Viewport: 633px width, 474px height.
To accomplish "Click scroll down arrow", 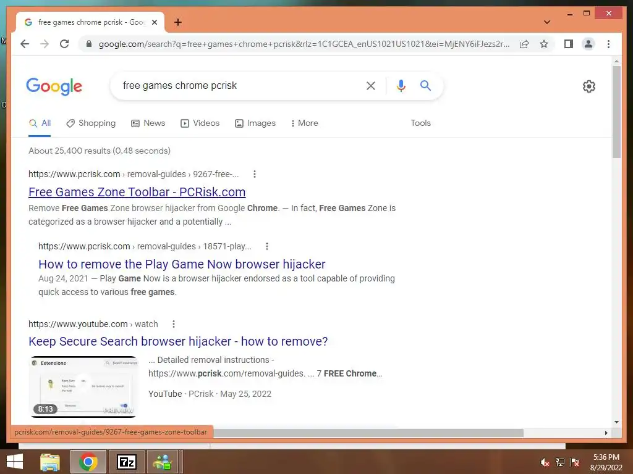I will [x=616, y=422].
